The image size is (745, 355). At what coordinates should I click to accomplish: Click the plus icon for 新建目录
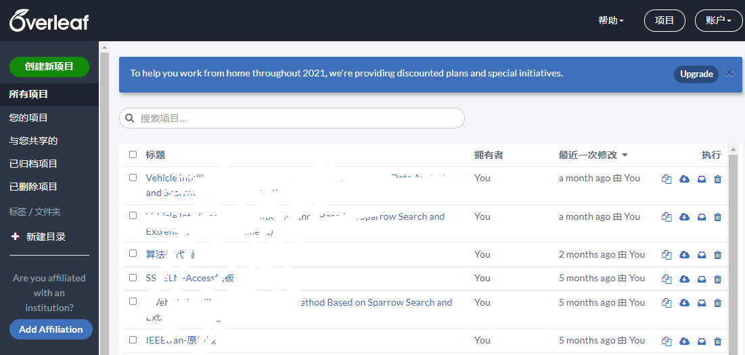(16, 237)
